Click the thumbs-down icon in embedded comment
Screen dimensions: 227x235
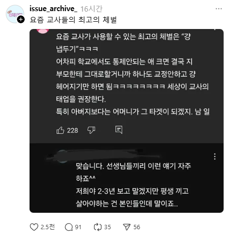pos(91,130)
